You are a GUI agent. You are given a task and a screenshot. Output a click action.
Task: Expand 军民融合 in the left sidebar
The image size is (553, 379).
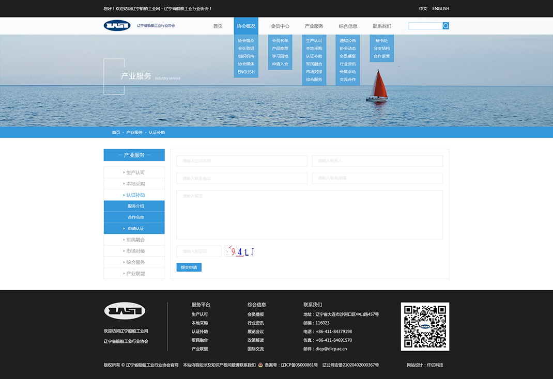134,240
